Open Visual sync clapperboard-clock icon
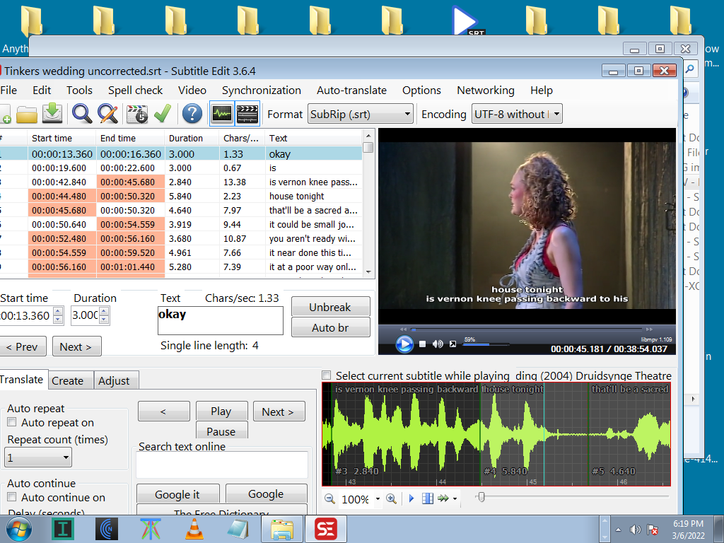Viewport: 724px width, 543px height. pyautogui.click(x=137, y=114)
